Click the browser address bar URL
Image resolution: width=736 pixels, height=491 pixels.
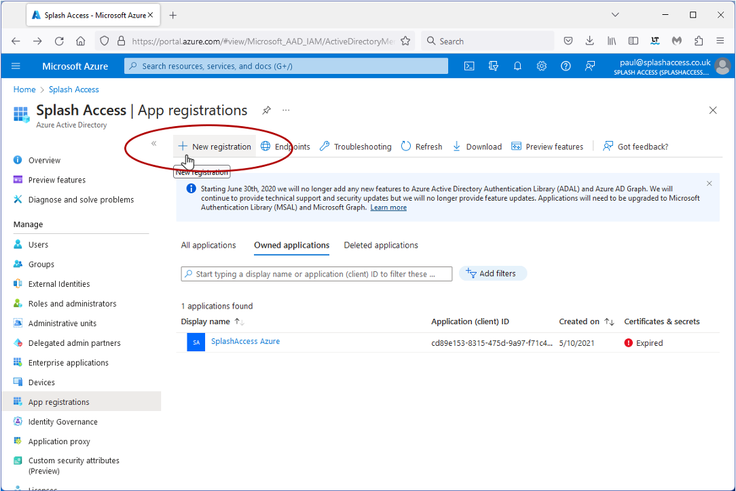click(x=263, y=41)
